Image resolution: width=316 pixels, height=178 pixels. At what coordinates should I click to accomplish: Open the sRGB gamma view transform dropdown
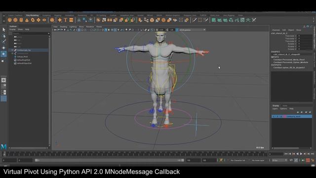point(192,30)
